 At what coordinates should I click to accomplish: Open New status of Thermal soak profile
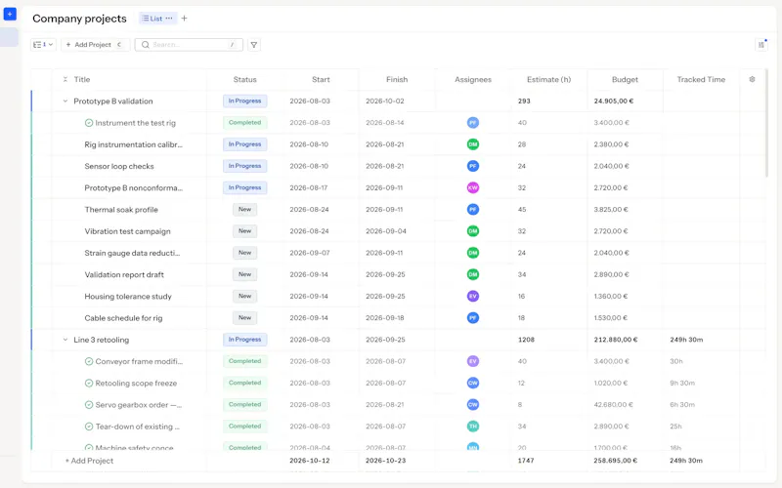pos(245,209)
